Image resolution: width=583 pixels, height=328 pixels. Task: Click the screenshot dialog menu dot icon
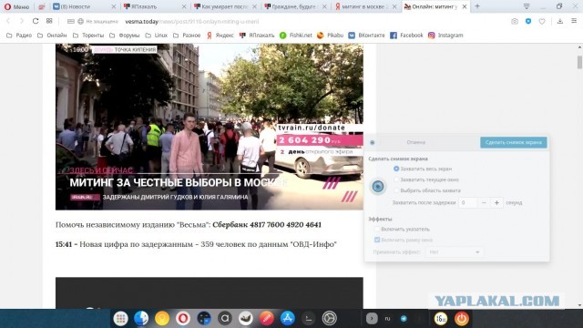pyautogui.click(x=373, y=142)
